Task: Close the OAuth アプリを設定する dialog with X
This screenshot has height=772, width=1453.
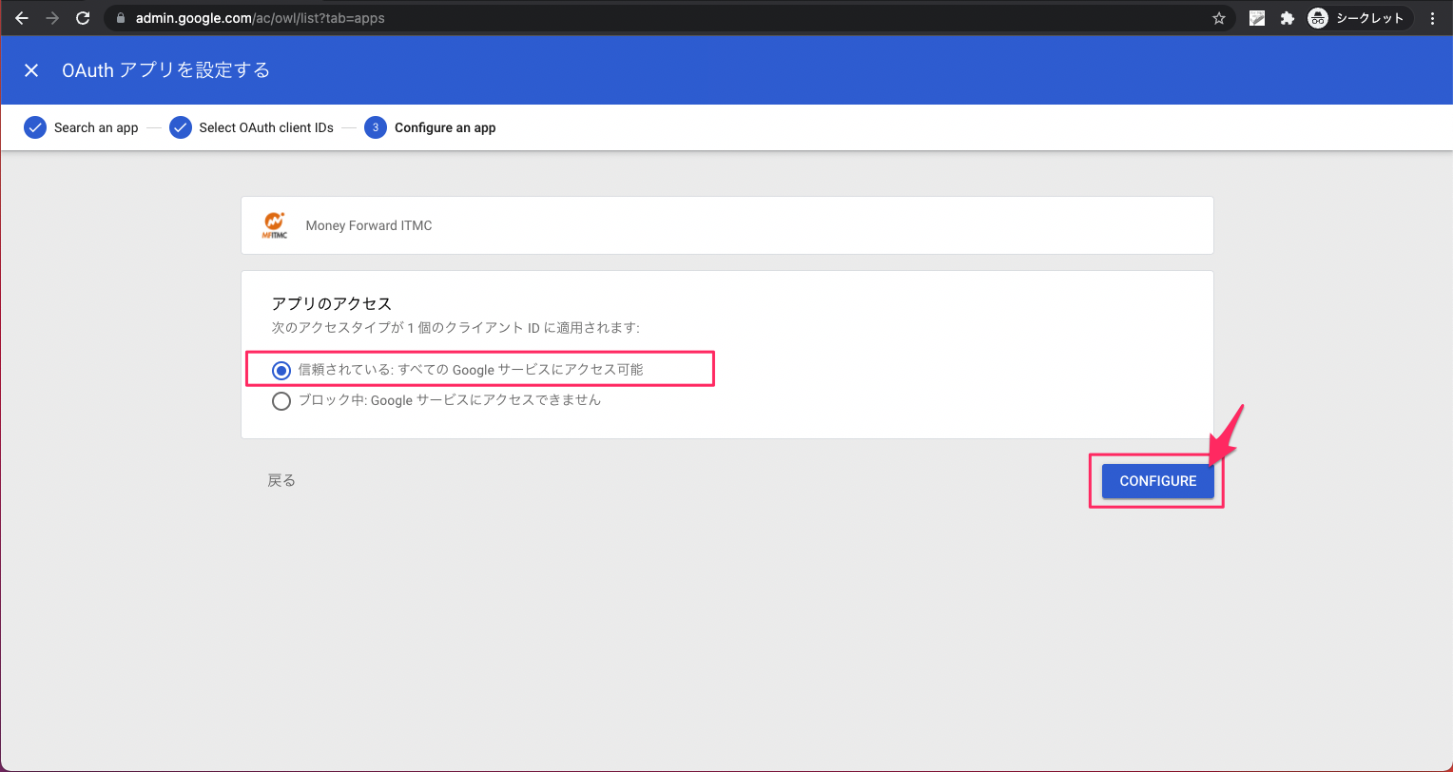Action: click(31, 70)
